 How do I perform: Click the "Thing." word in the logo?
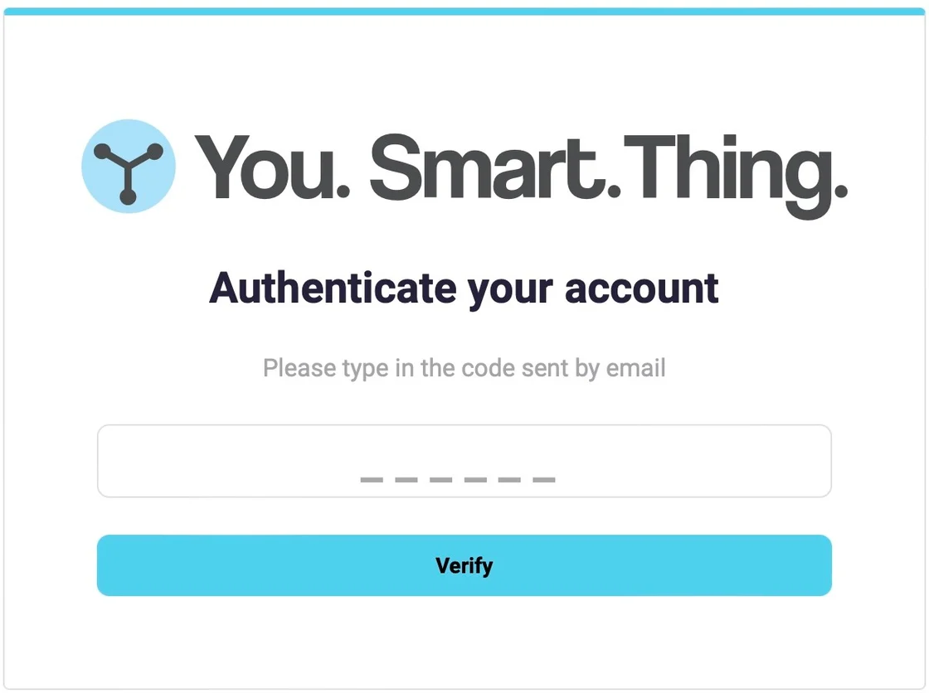(x=735, y=176)
